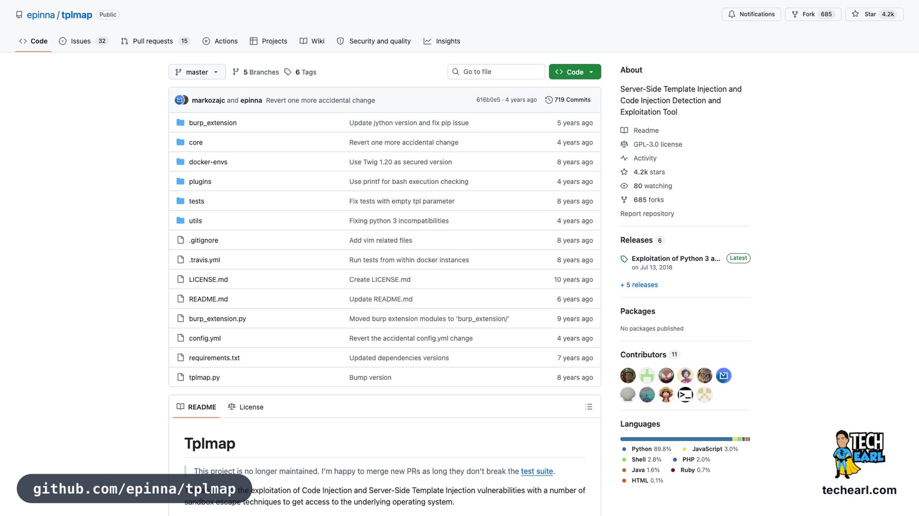Click the fork icon beside 685 forks
This screenshot has height=516, width=919.
pyautogui.click(x=624, y=200)
